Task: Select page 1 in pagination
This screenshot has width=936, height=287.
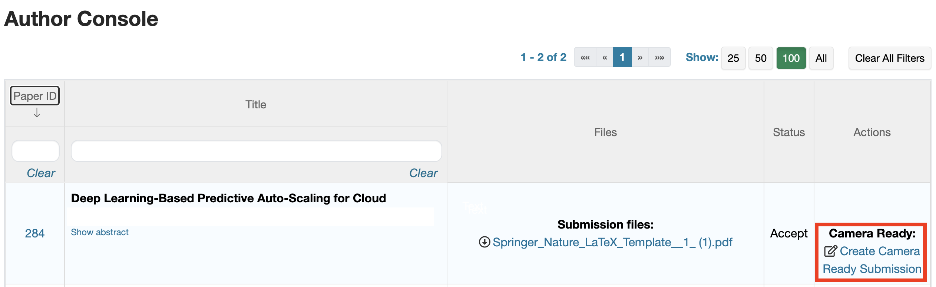Action: click(x=622, y=57)
